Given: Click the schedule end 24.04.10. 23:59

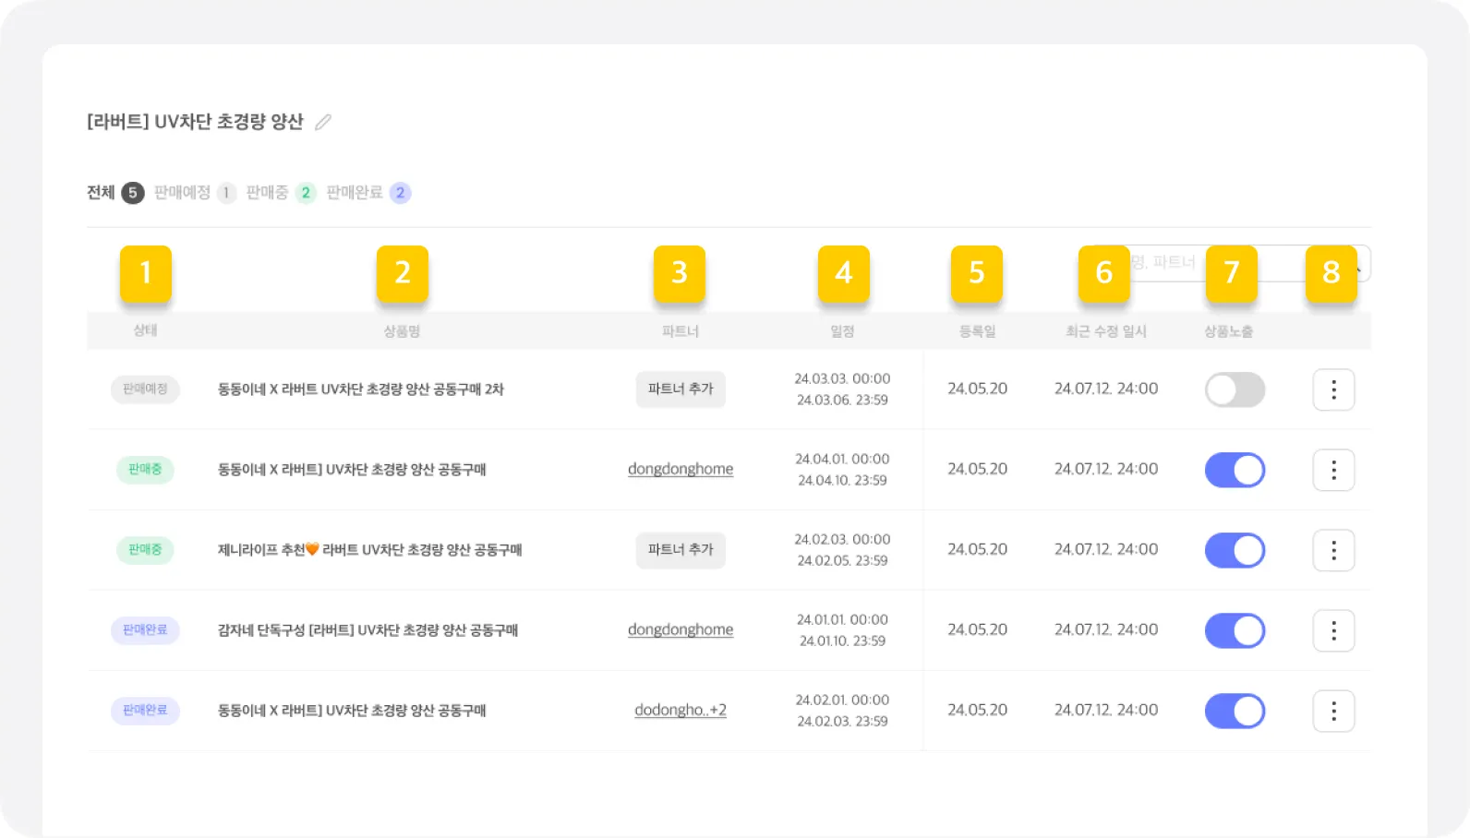Looking at the screenshot, I should tap(842, 480).
